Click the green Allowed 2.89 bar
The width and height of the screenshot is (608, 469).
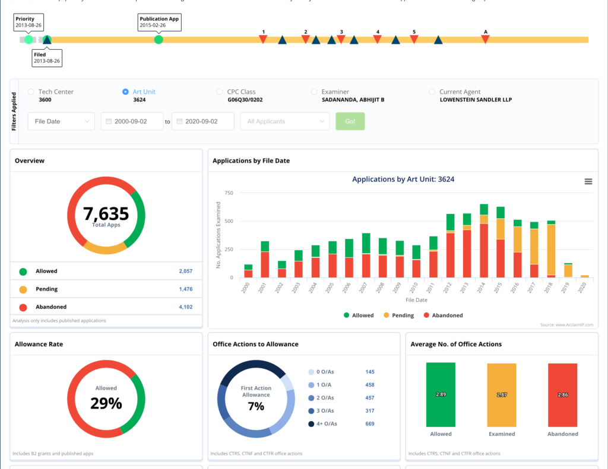[441, 395]
